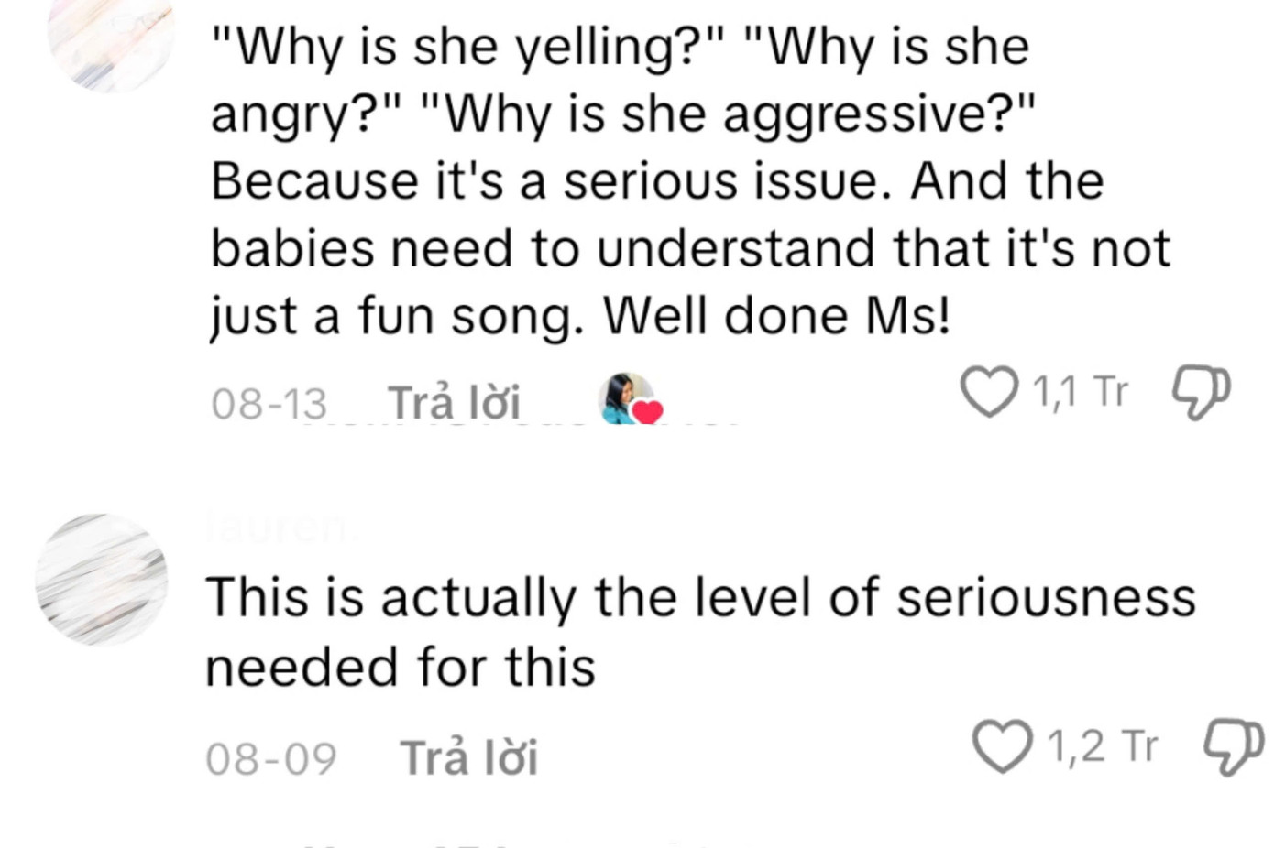
Task: Tap heart on the "level of seriousness" comment
Action: tap(1001, 746)
